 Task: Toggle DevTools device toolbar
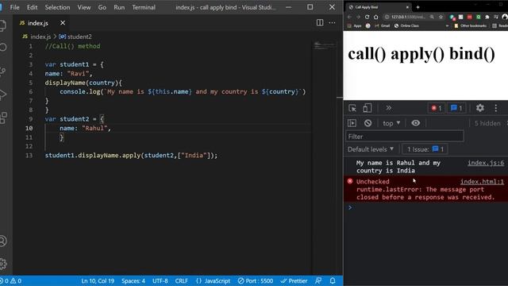pyautogui.click(x=367, y=108)
